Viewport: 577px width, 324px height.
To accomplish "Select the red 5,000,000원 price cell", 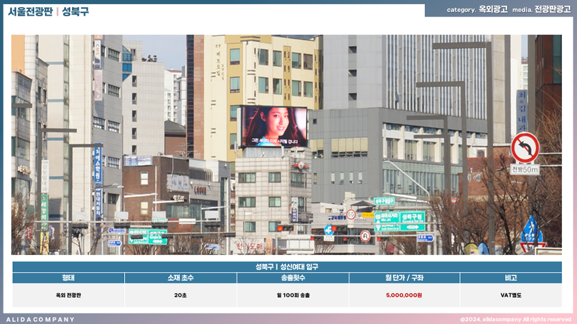I will click(x=404, y=295).
